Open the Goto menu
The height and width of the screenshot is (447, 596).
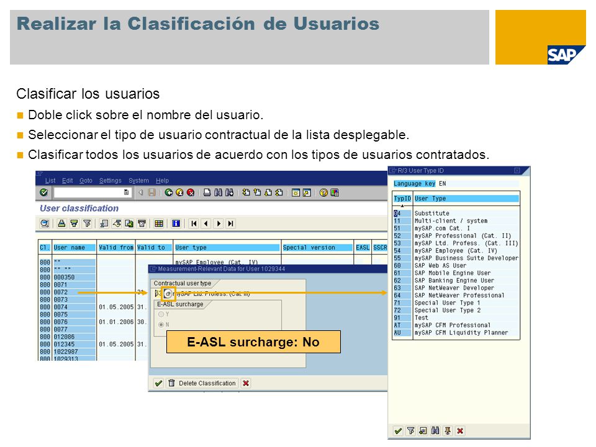(x=86, y=181)
